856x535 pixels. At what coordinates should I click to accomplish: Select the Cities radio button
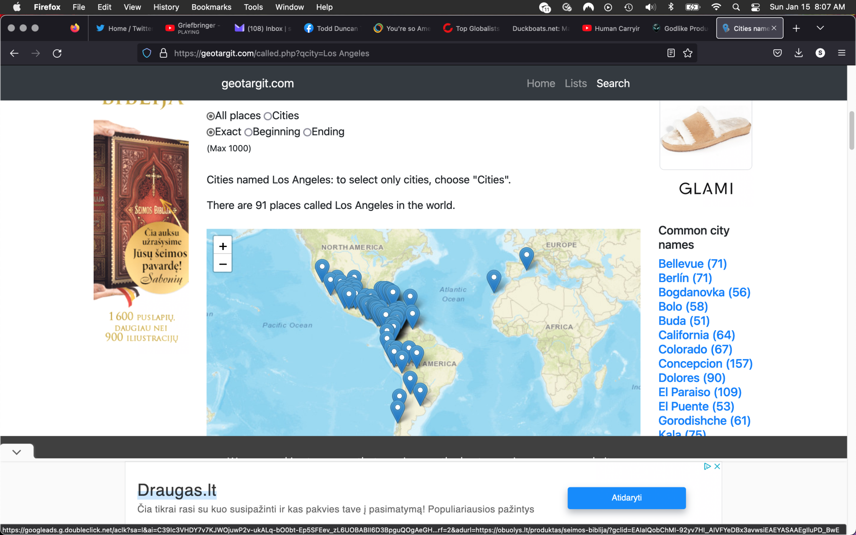tap(268, 116)
